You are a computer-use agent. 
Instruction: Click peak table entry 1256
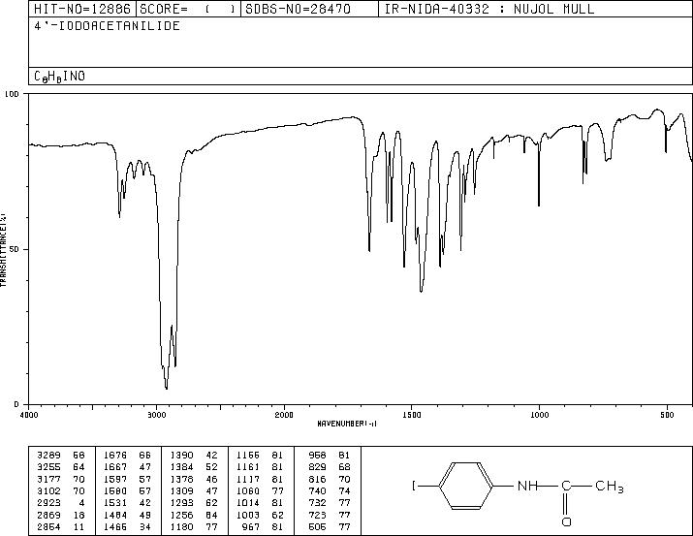click(x=194, y=515)
